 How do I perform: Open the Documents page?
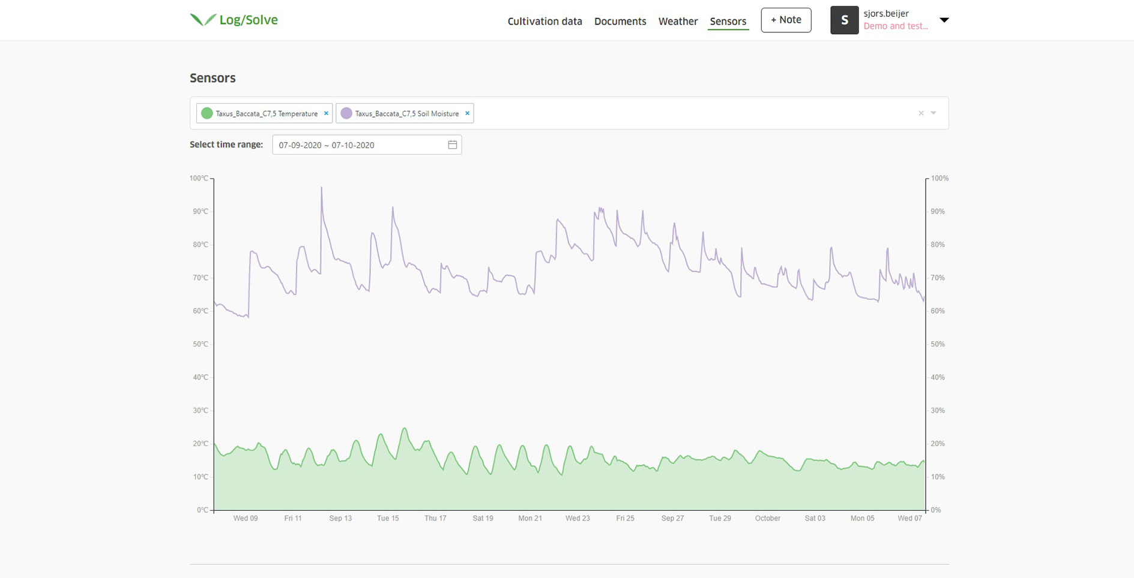pos(620,21)
